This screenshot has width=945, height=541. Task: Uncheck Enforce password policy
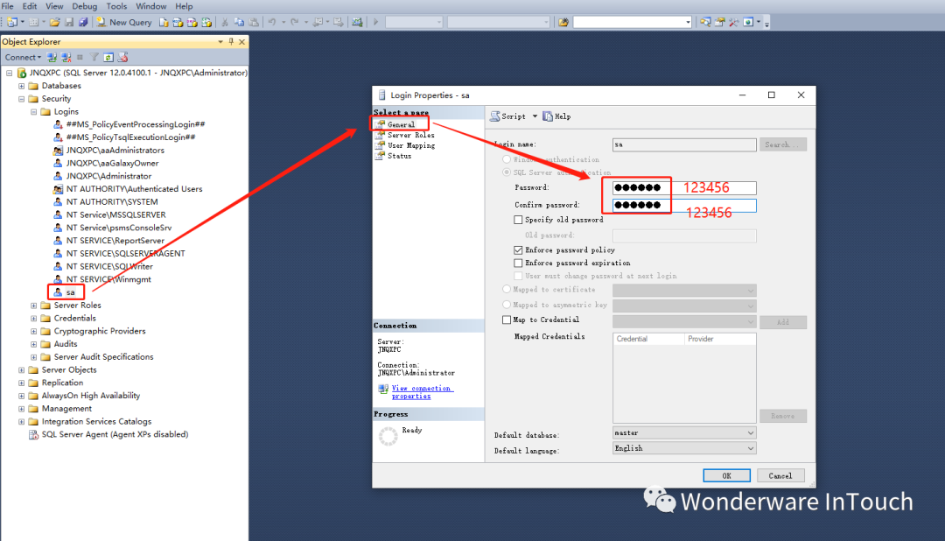point(518,249)
